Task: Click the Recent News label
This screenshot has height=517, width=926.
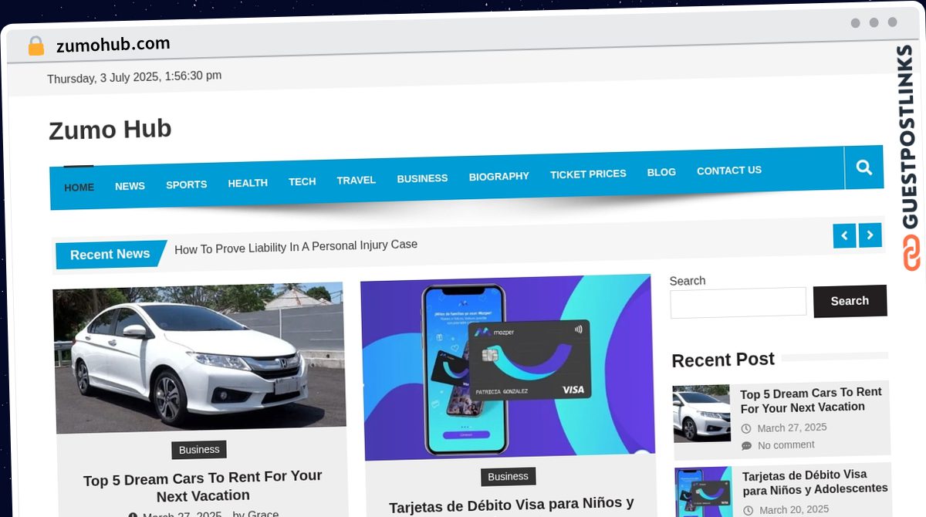Action: coord(110,255)
